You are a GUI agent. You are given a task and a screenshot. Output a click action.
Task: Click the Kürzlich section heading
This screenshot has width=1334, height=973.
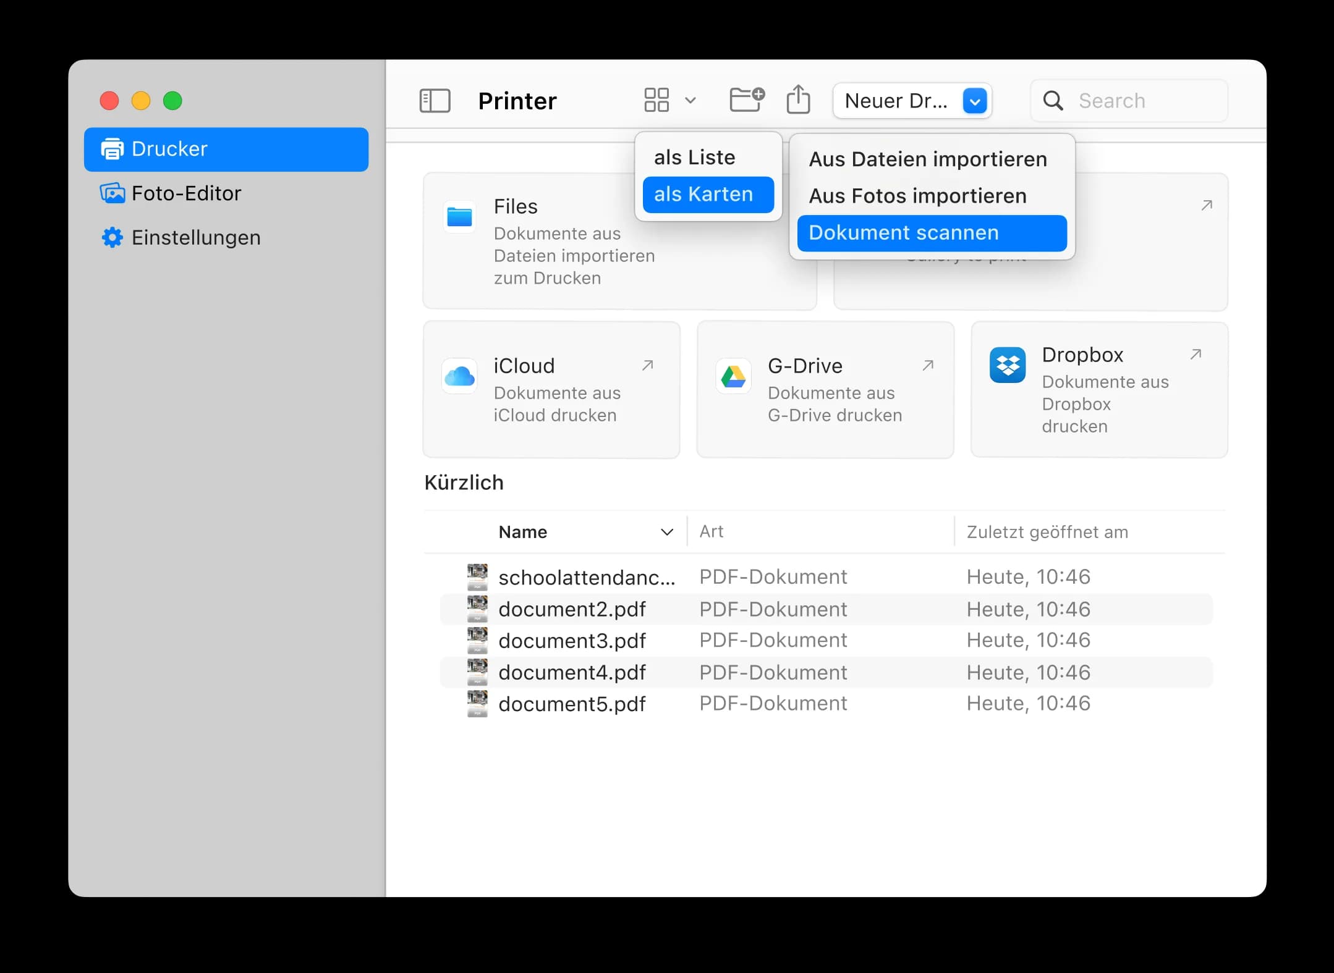464,482
